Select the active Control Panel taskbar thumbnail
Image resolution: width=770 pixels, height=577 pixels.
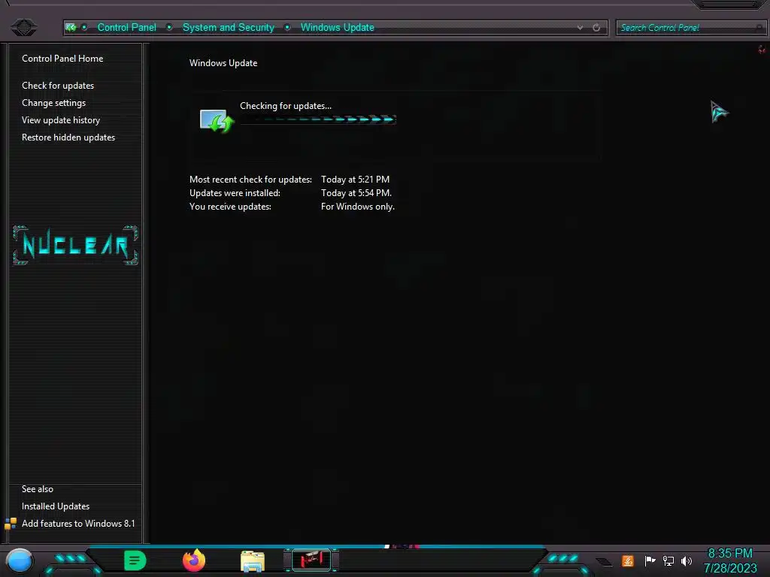[311, 560]
